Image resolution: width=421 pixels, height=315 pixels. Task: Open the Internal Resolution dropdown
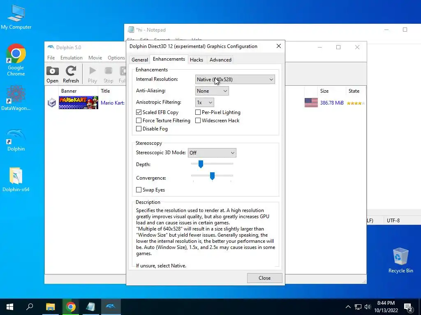[x=235, y=79]
